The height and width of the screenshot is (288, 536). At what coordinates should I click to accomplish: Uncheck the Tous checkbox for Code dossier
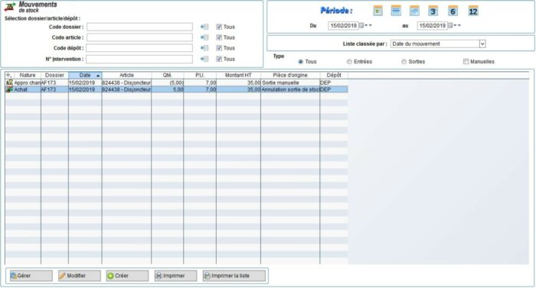219,27
